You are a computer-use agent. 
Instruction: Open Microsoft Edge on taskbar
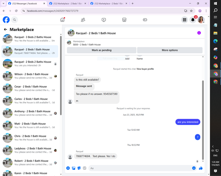[x=215, y=41]
